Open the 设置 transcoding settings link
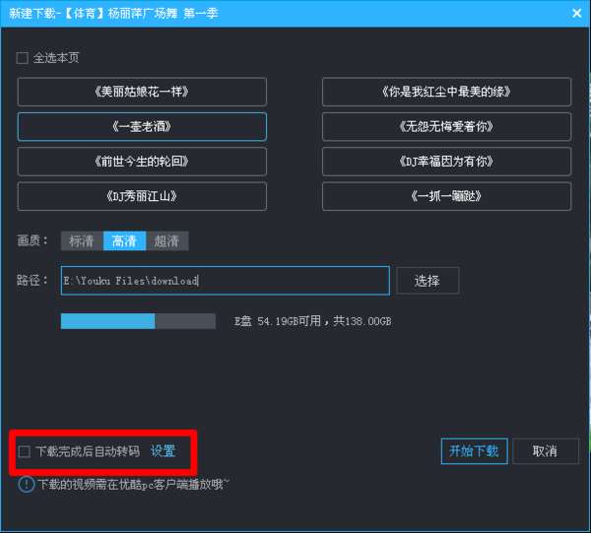This screenshot has height=533, width=591. [x=164, y=451]
